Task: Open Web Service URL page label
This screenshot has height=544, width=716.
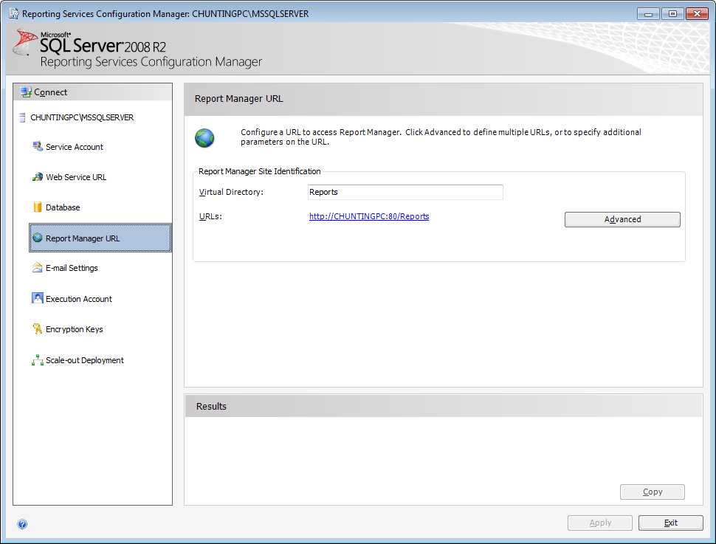Action: (x=76, y=177)
